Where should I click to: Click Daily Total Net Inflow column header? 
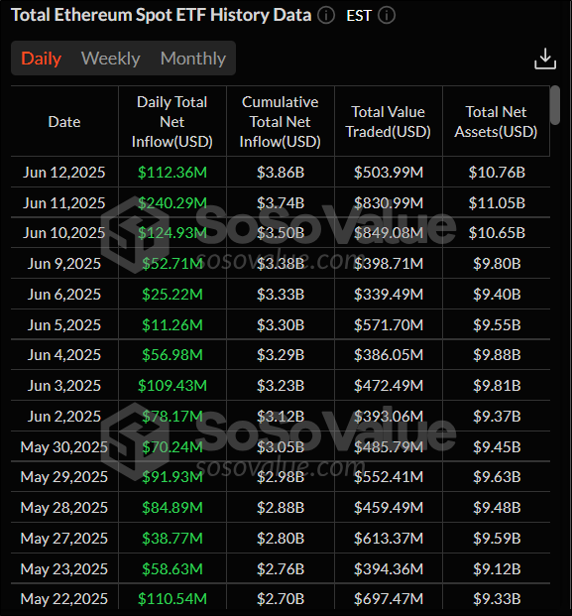[x=172, y=122]
